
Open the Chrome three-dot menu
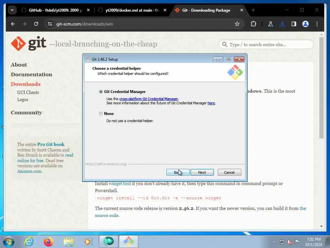(x=317, y=24)
